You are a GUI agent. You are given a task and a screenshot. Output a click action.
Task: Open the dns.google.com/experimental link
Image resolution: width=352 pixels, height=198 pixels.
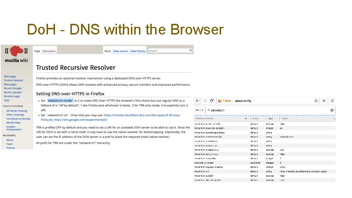click(80, 120)
